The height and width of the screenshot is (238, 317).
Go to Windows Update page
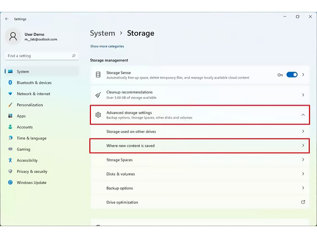(x=42, y=182)
